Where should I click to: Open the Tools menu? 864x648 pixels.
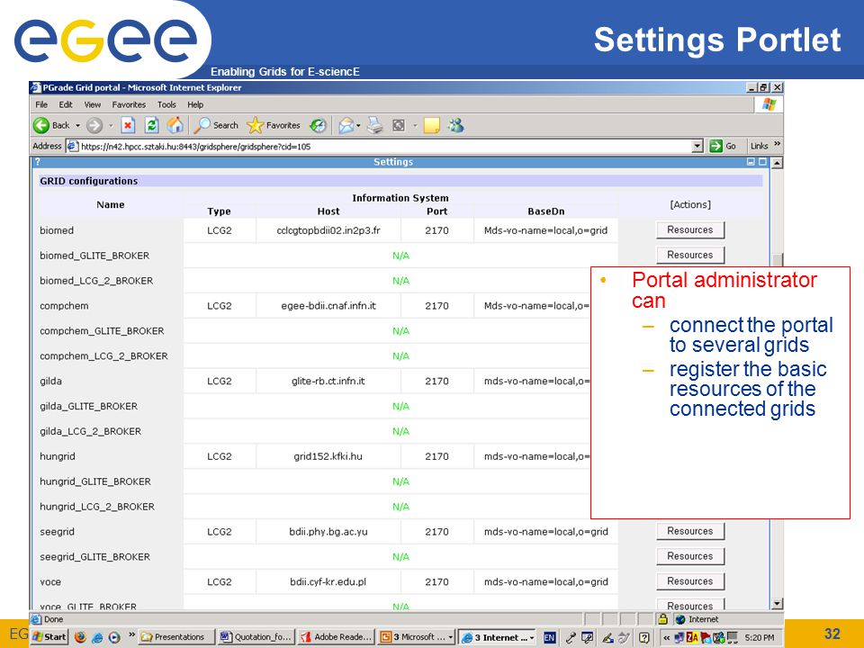tap(166, 104)
